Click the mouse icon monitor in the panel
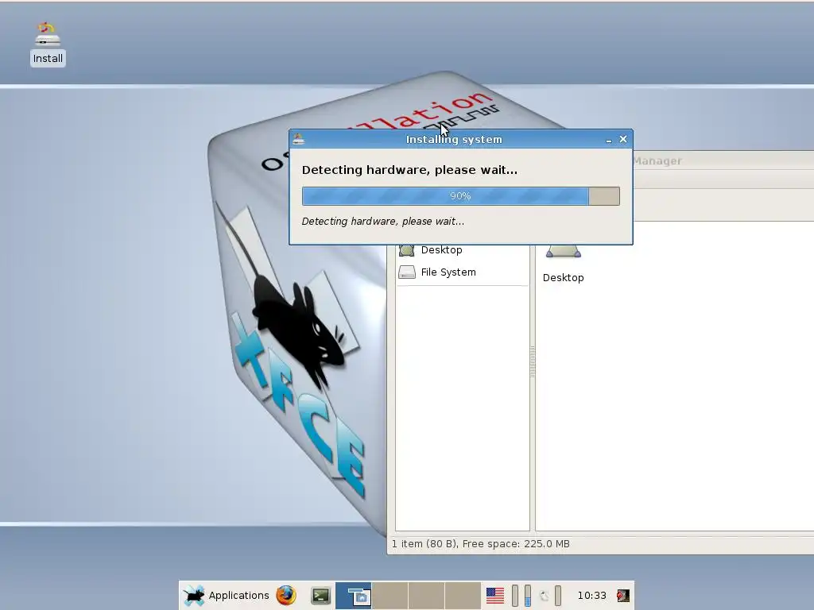This screenshot has width=814, height=610. 544,596
